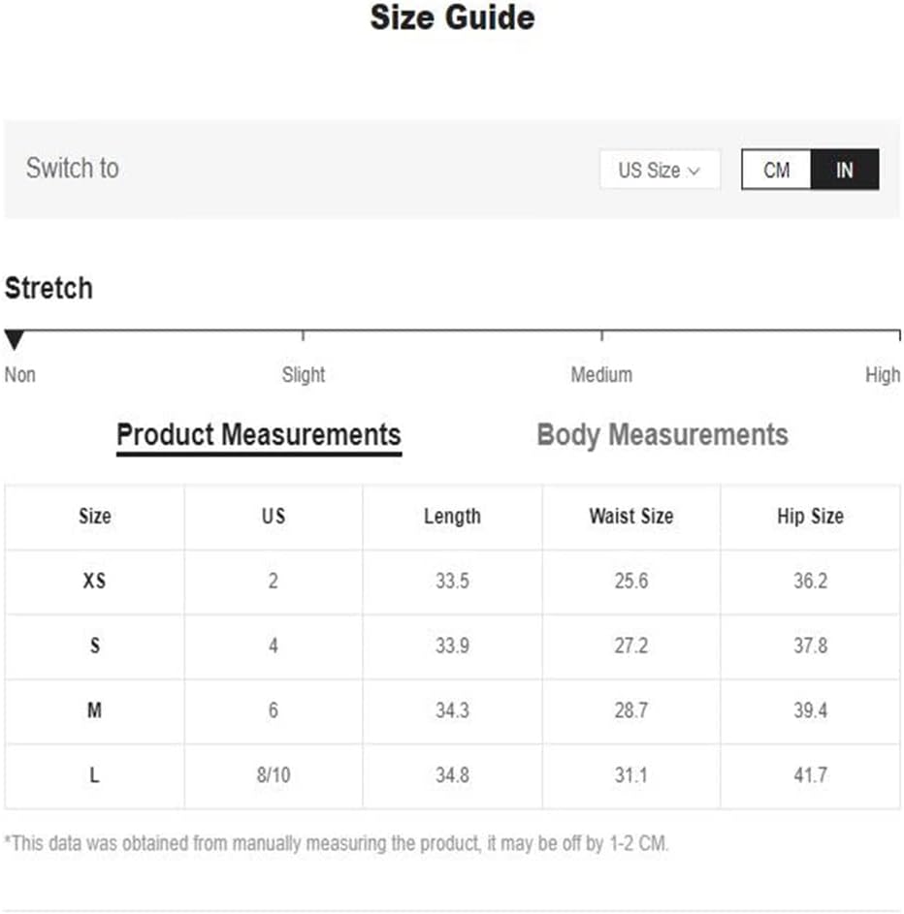904x914 pixels.
Task: Click the S size cell
Action: click(x=94, y=646)
